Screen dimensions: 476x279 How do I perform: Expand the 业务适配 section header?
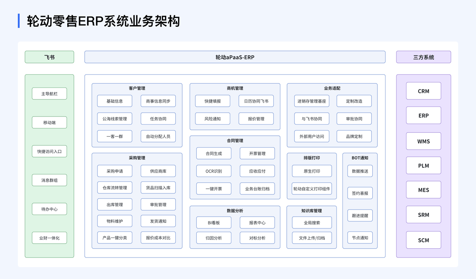tap(332, 88)
